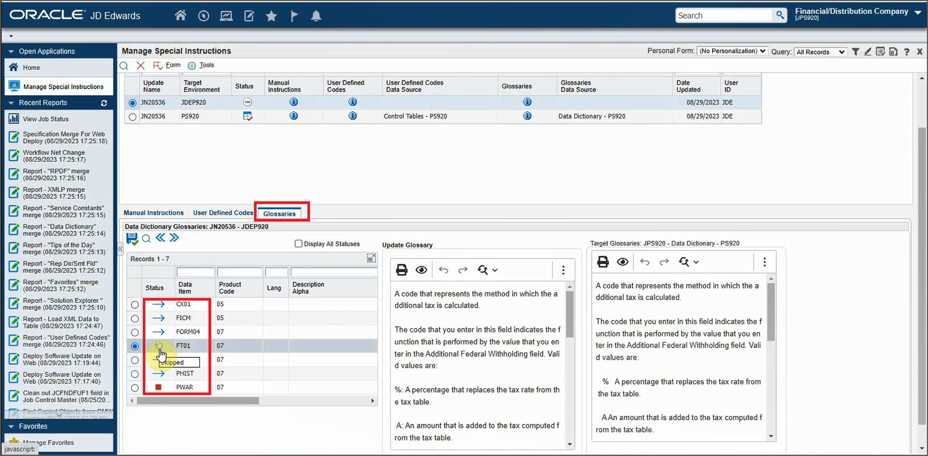Select the CX01 glossary row radio button
This screenshot has height=456, width=928.
(135, 305)
